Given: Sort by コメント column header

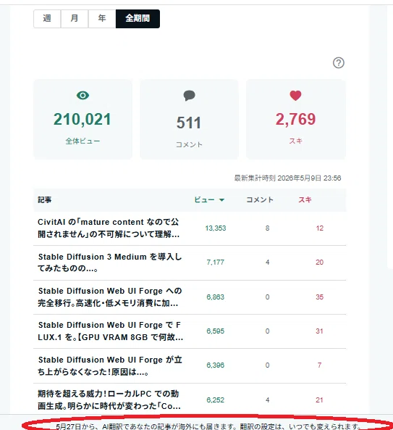Looking at the screenshot, I should click(260, 199).
